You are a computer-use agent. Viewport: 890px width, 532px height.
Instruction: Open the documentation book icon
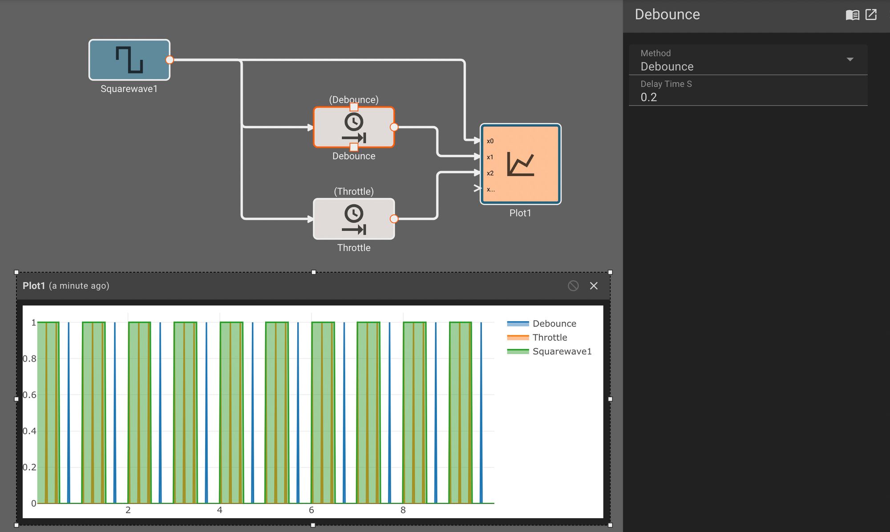click(x=852, y=15)
